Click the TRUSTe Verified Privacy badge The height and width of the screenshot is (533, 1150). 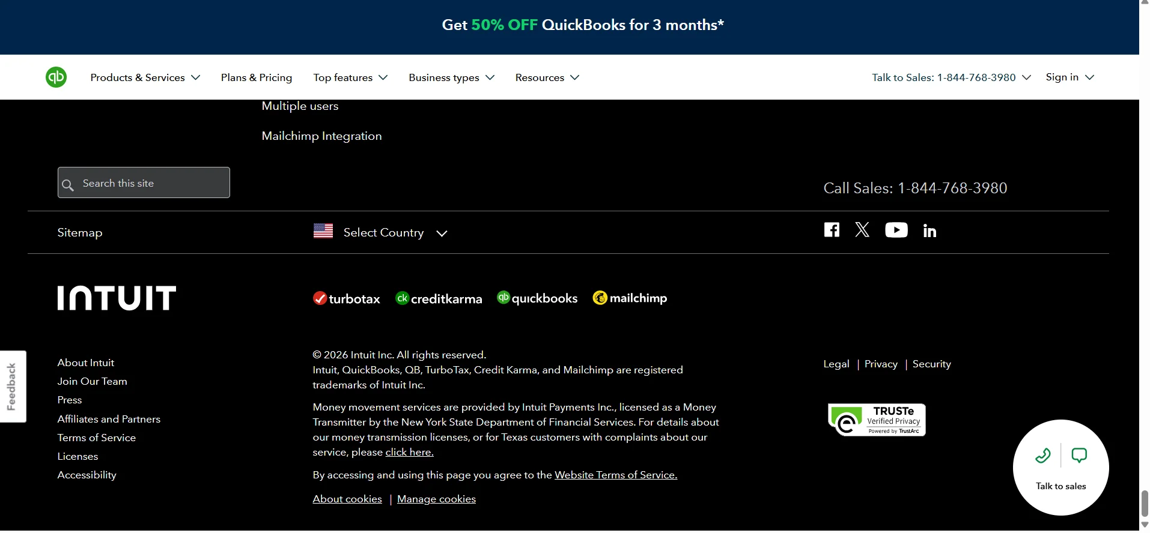tap(877, 420)
